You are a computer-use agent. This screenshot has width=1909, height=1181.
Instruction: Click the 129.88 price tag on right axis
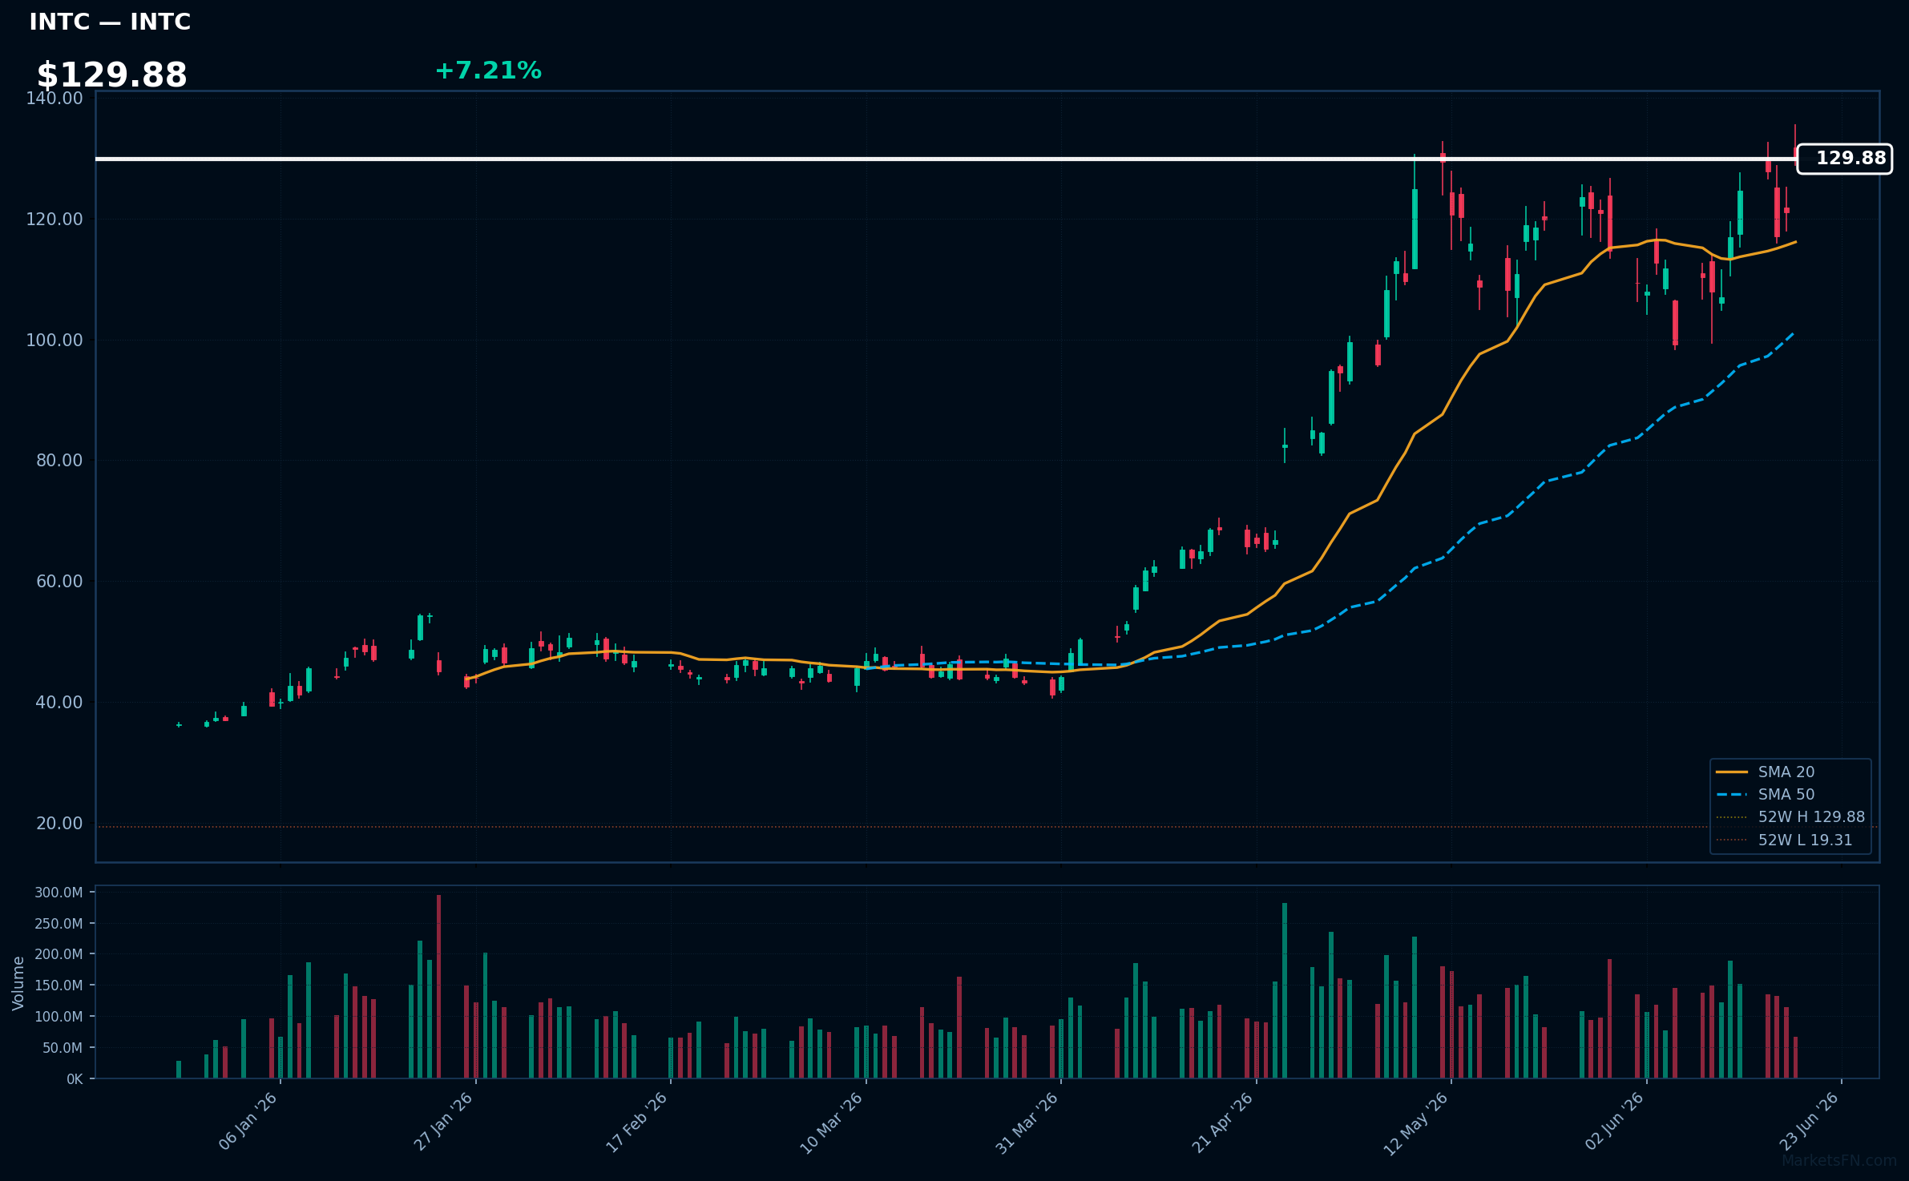(x=1844, y=159)
